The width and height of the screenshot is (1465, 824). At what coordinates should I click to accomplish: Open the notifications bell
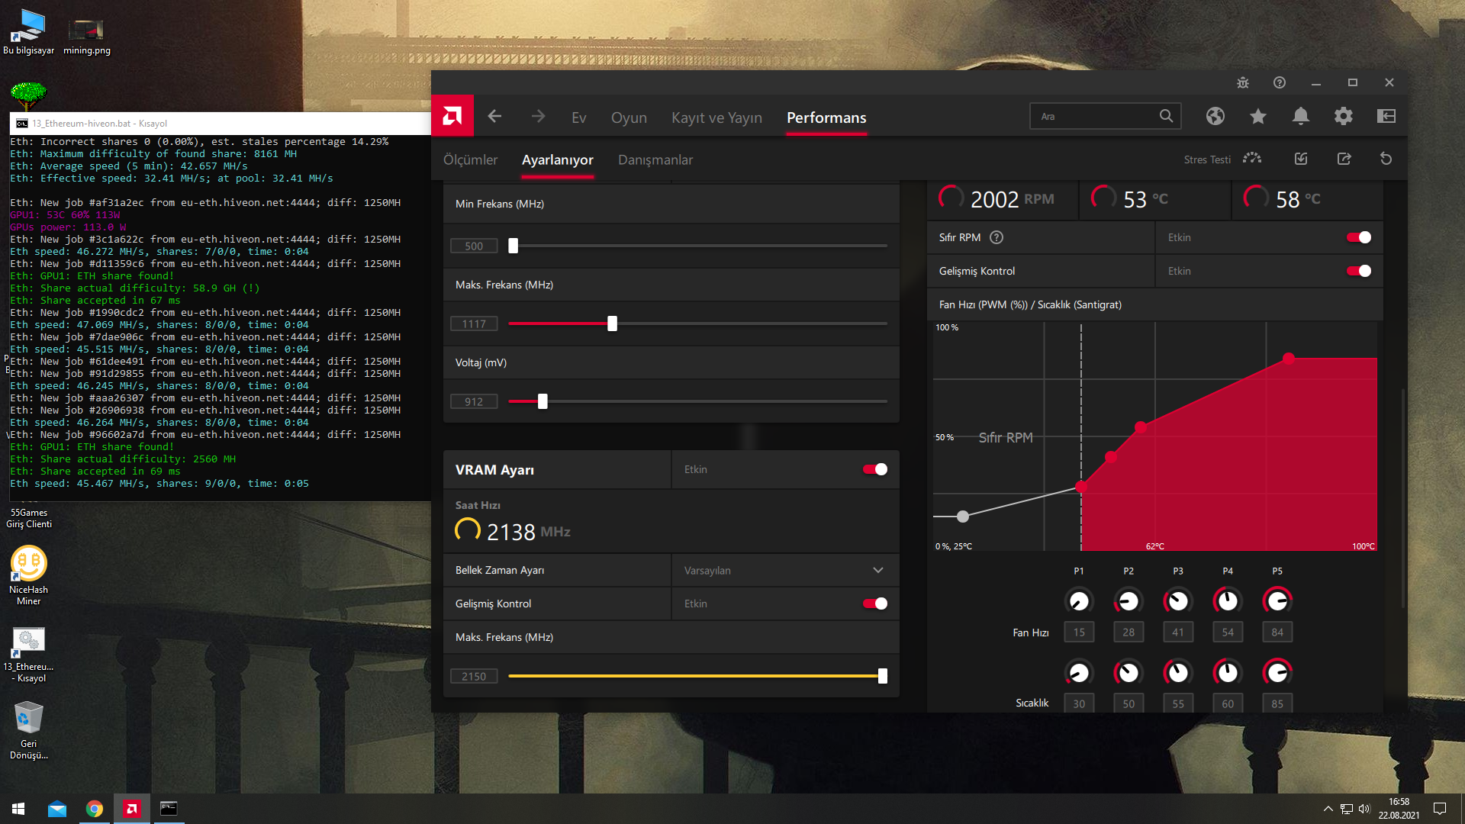1301,116
